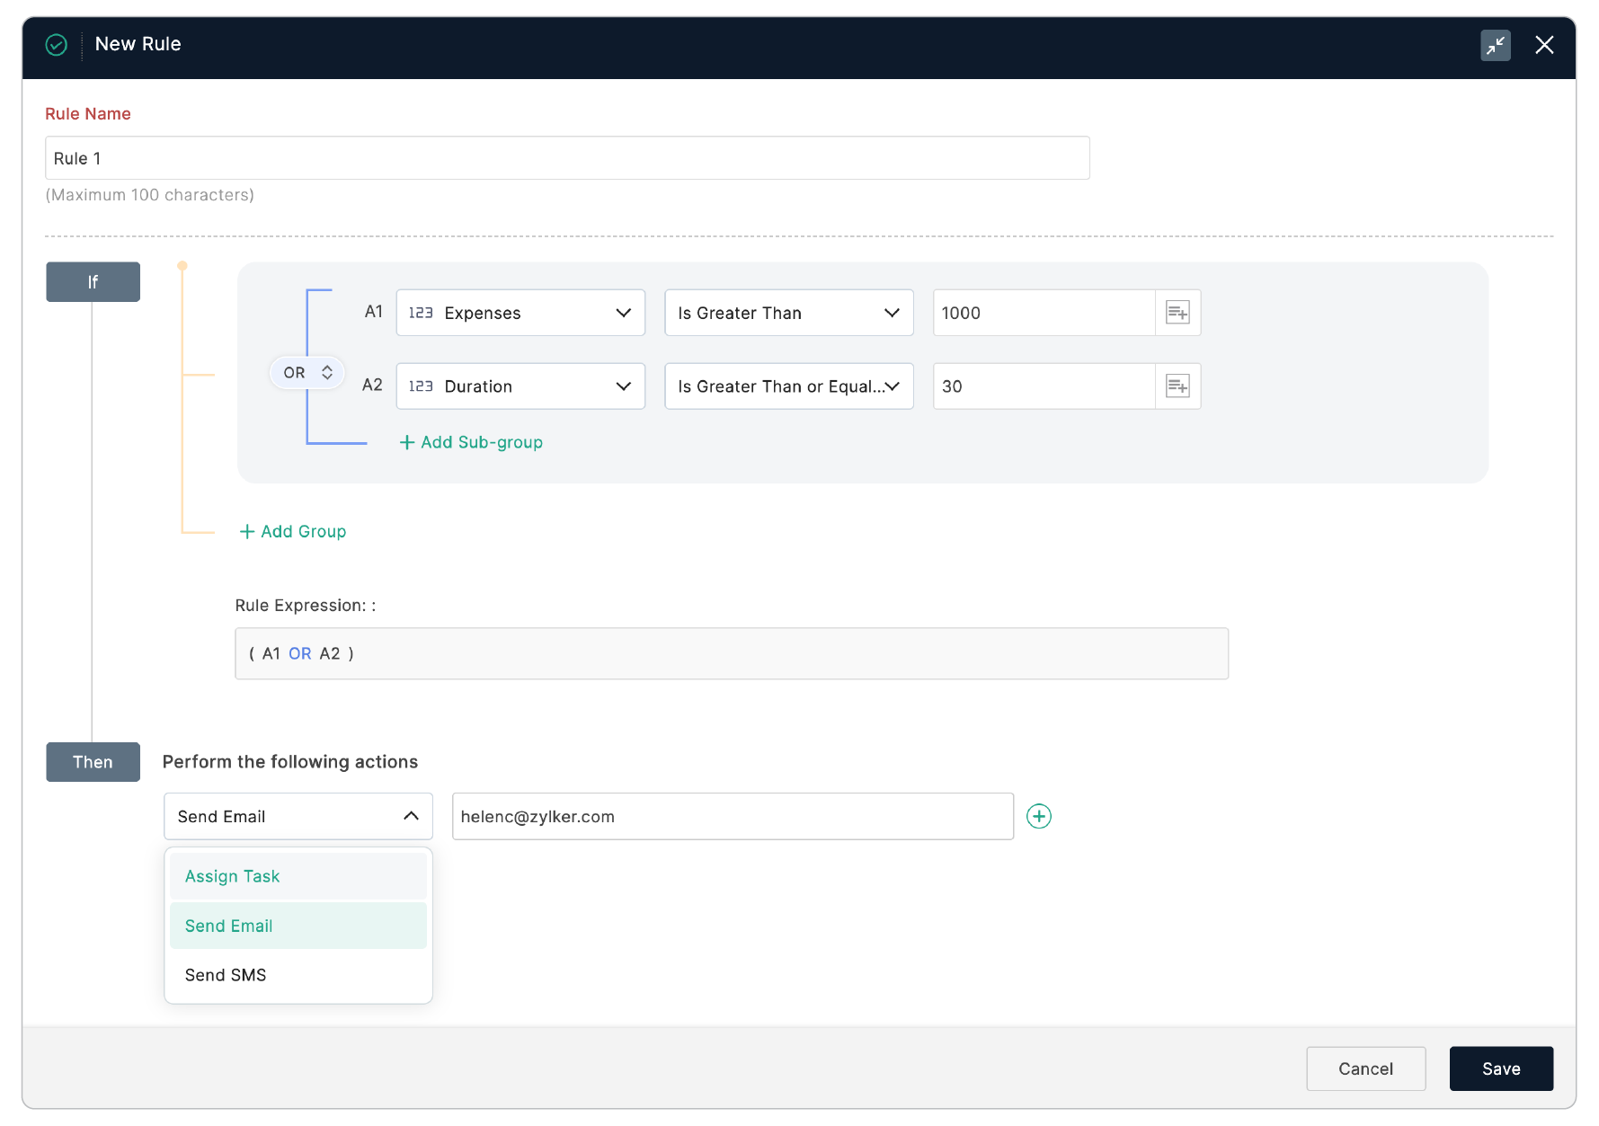Image resolution: width=1599 pixels, height=1126 pixels.
Task: Click the 123 number-type icon beside Expenses
Action: [x=421, y=313]
